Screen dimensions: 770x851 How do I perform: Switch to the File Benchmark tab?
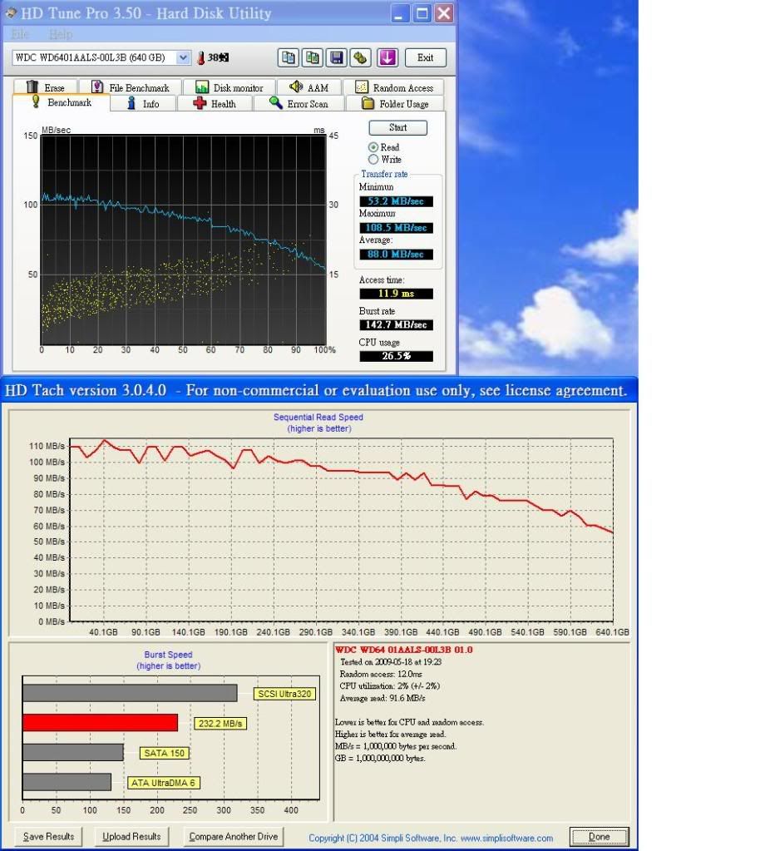(x=131, y=87)
